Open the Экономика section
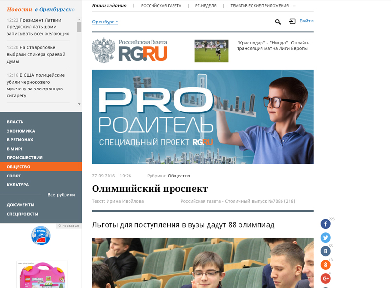The width and height of the screenshot is (391, 288). [21, 131]
